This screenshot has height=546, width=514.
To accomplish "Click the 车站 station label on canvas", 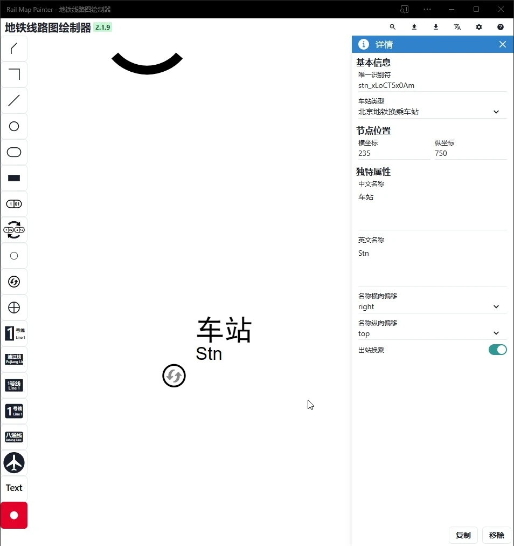I will point(224,330).
